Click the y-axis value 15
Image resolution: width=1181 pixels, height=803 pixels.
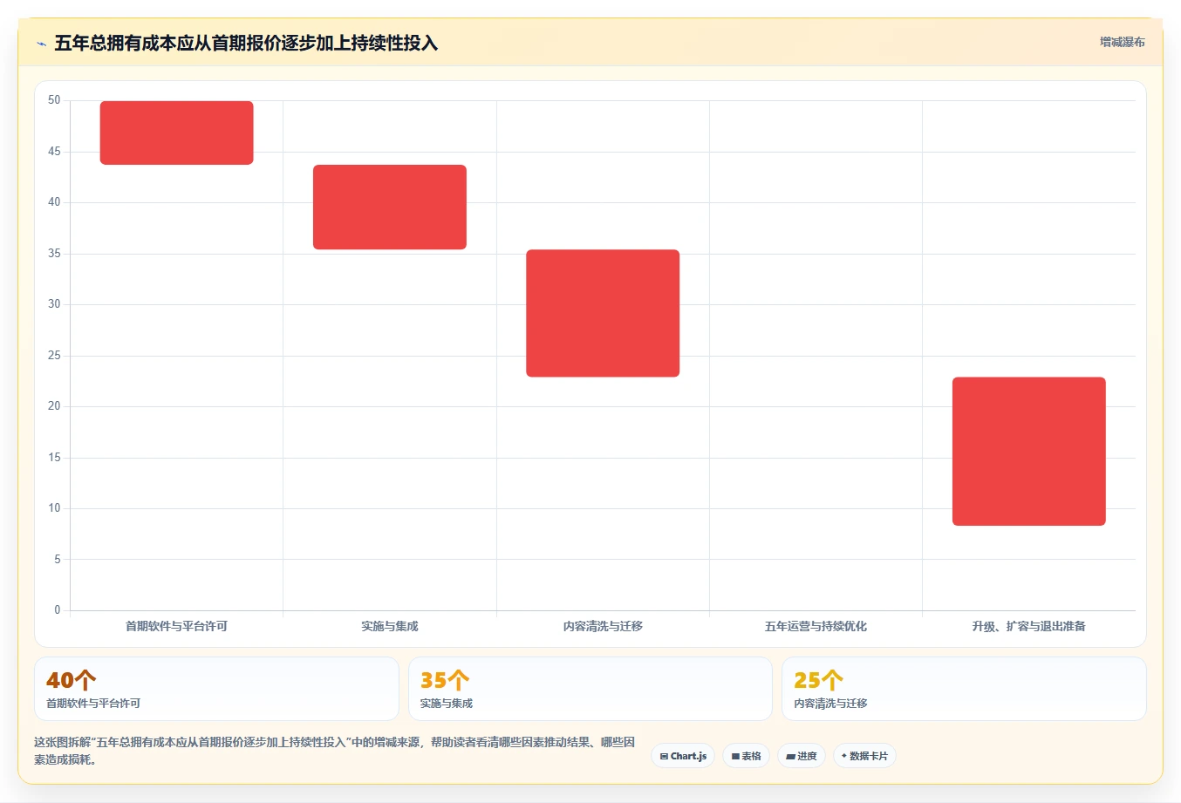click(54, 458)
